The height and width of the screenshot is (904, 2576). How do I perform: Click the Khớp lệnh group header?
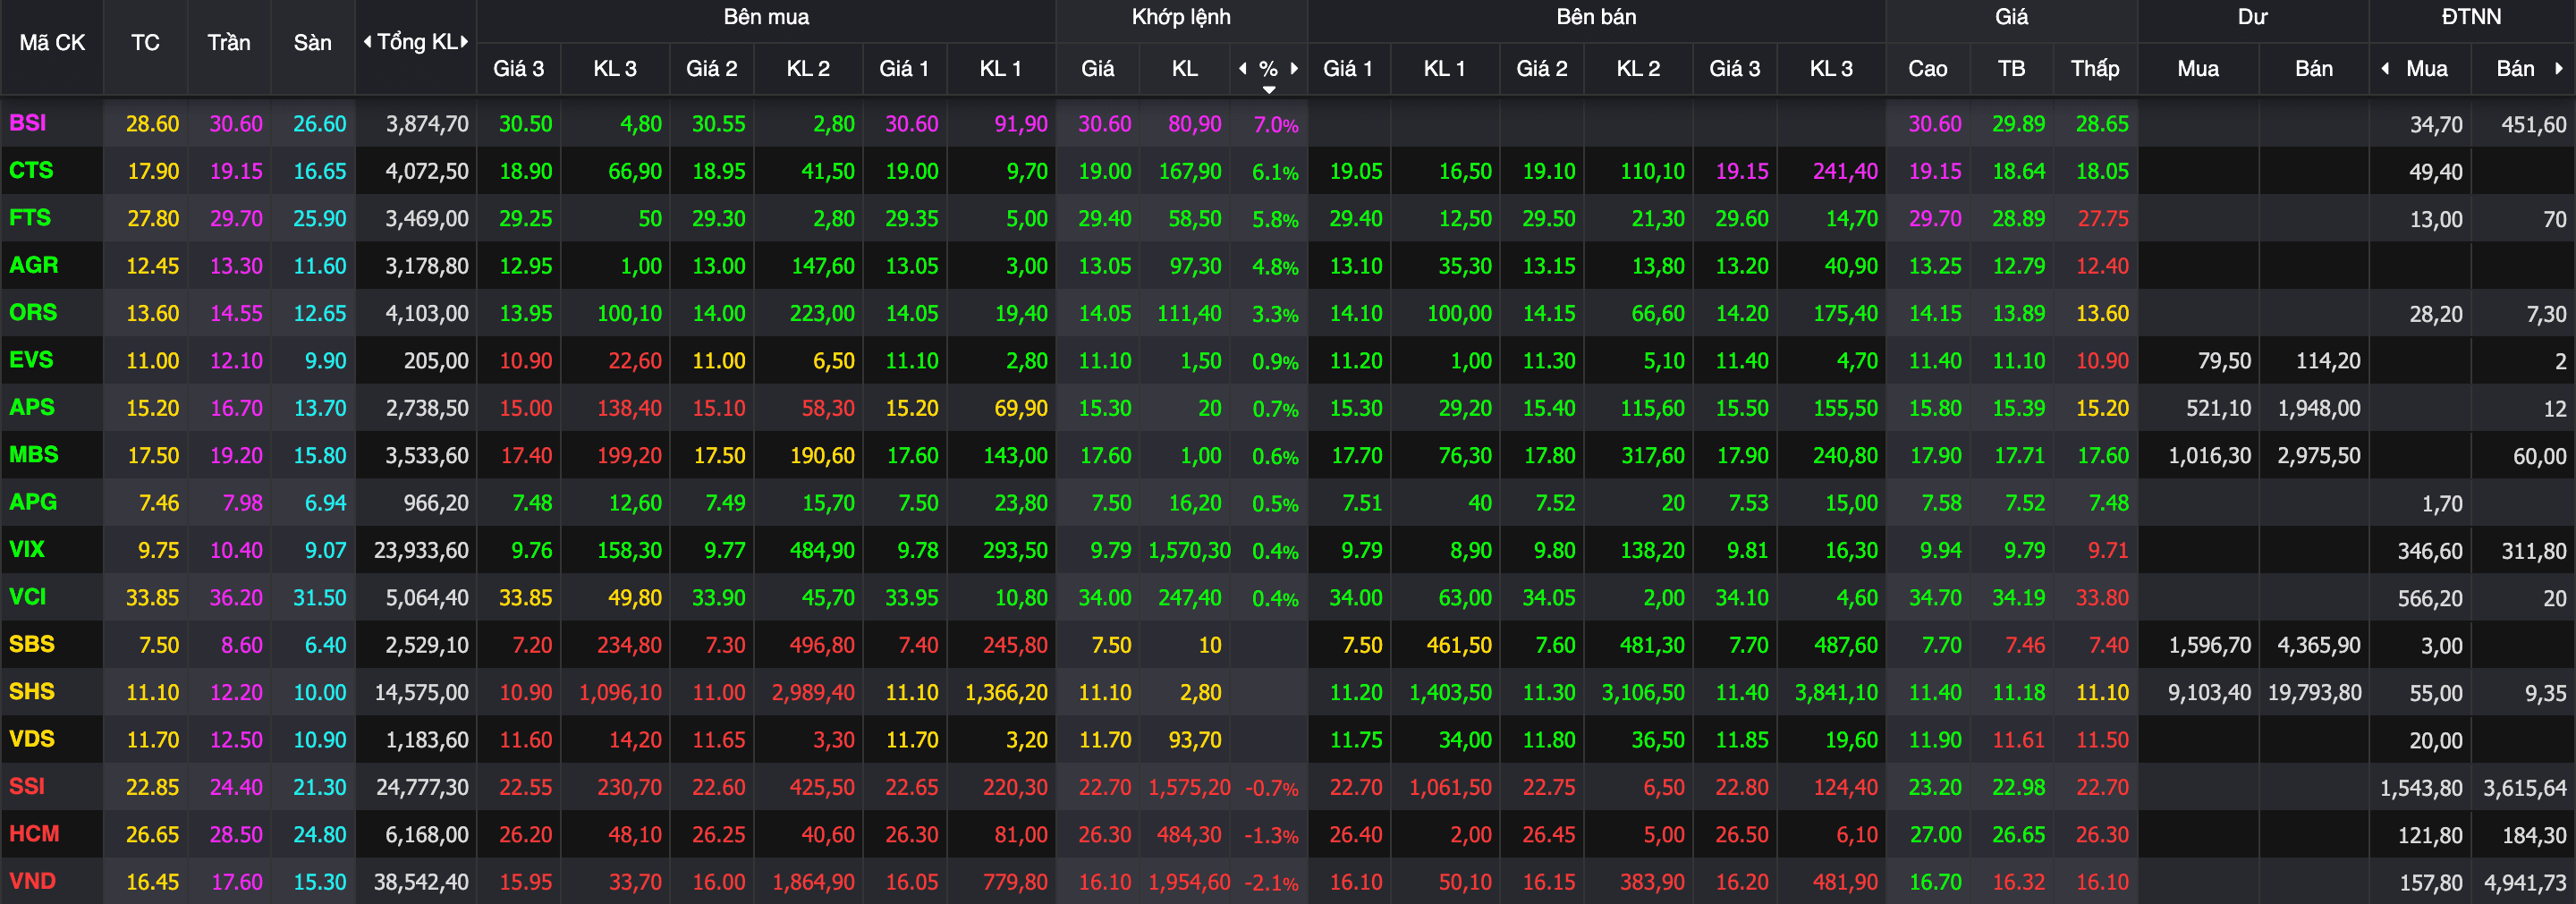point(1181,17)
